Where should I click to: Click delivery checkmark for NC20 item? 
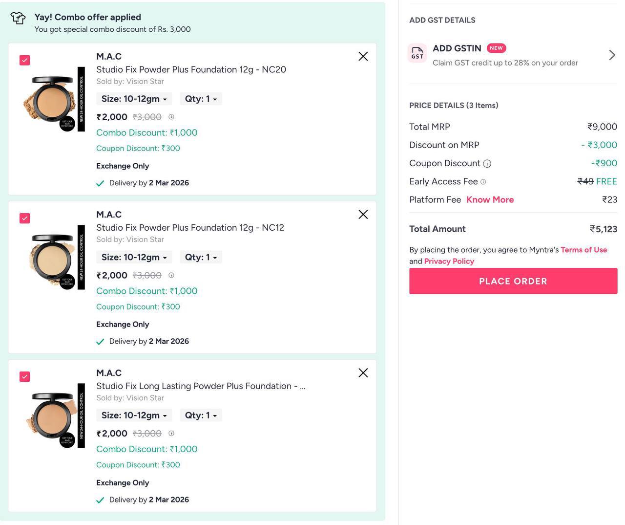[100, 183]
